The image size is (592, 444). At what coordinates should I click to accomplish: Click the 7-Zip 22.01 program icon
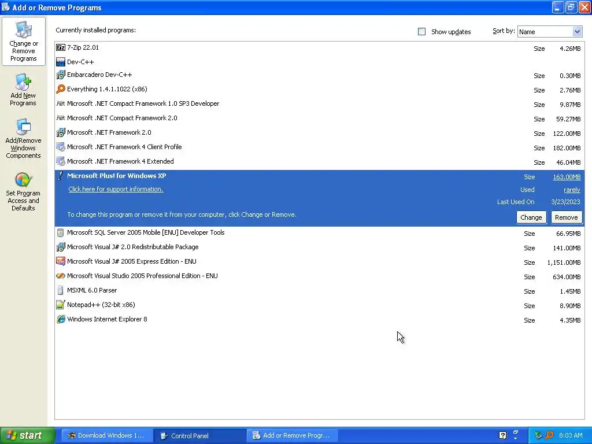(x=60, y=47)
